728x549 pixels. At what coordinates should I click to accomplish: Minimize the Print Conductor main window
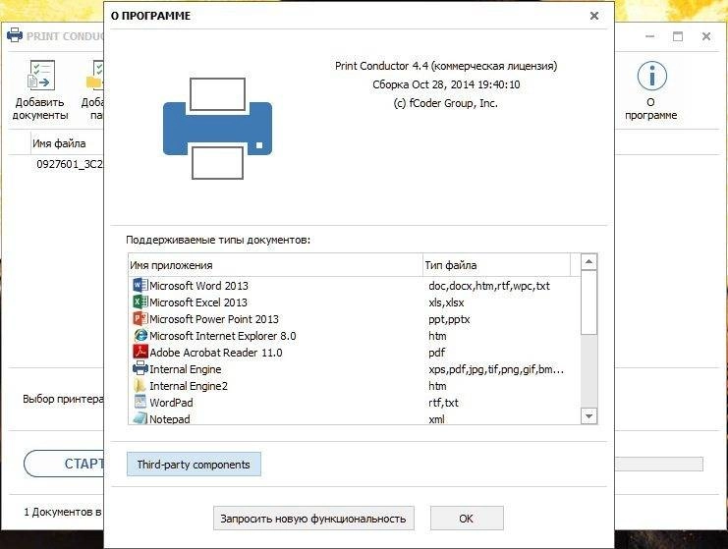tap(650, 36)
